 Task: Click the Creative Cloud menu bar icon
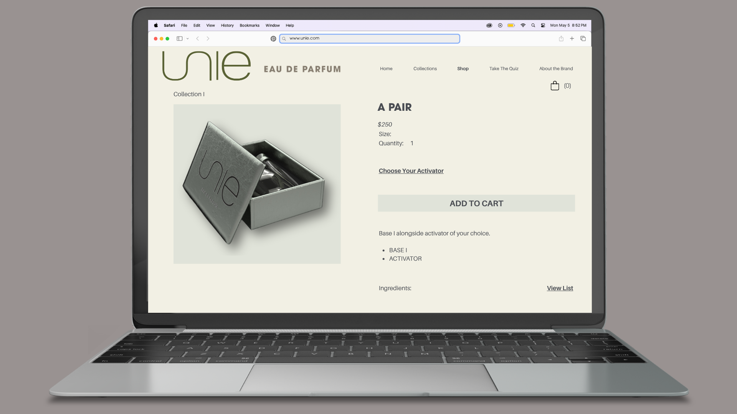pyautogui.click(x=489, y=25)
